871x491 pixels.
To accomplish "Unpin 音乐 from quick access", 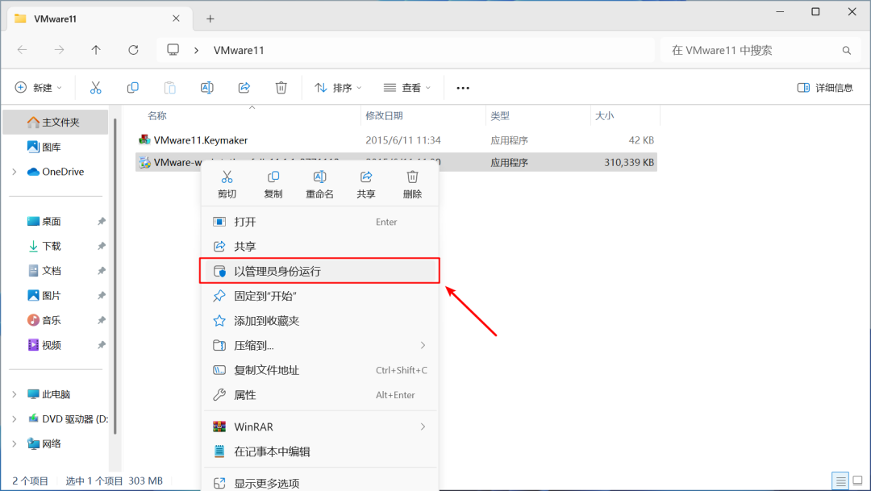I will coord(101,320).
